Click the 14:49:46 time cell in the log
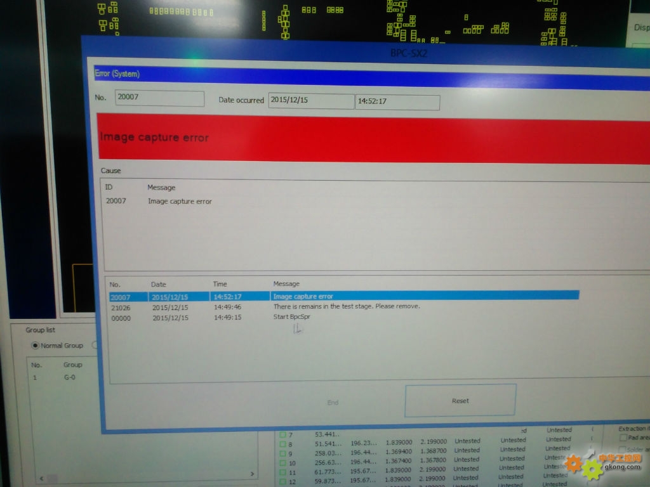This screenshot has width=650, height=487. click(x=228, y=307)
